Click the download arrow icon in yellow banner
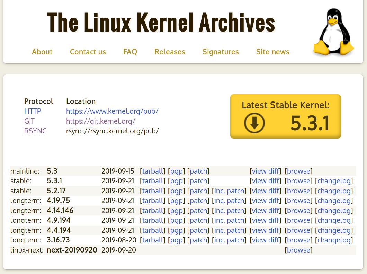The height and width of the screenshot is (274, 367). (x=254, y=123)
